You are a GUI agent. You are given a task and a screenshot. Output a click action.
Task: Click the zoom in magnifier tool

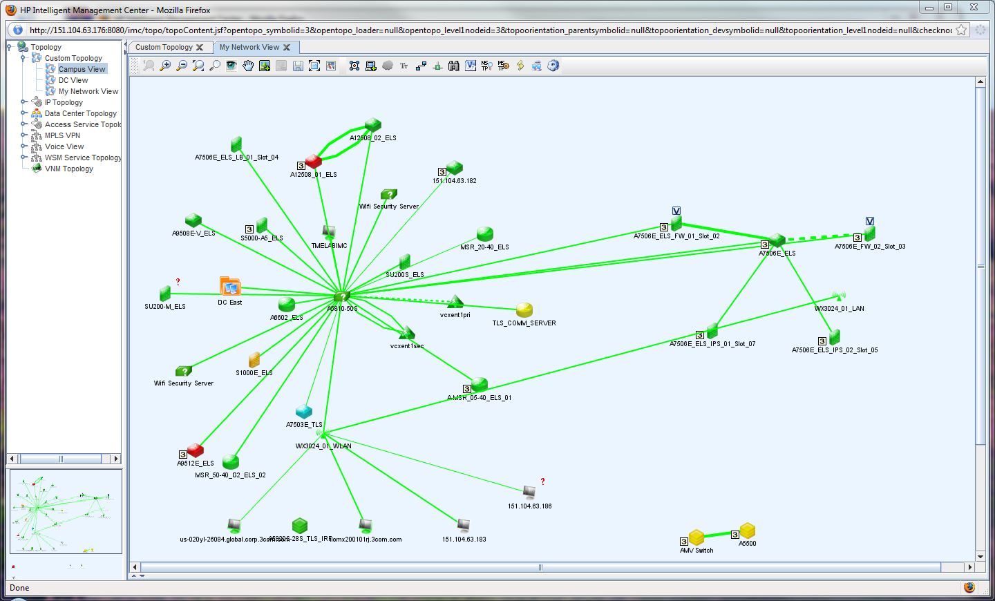pos(165,66)
